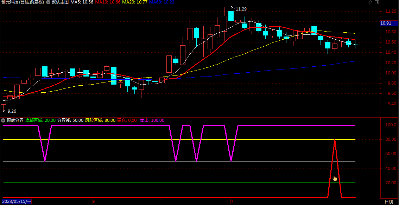Click month marker 7 on the time axis
Image resolution: width=399 pixels, height=205 pixels.
(x=232, y=202)
